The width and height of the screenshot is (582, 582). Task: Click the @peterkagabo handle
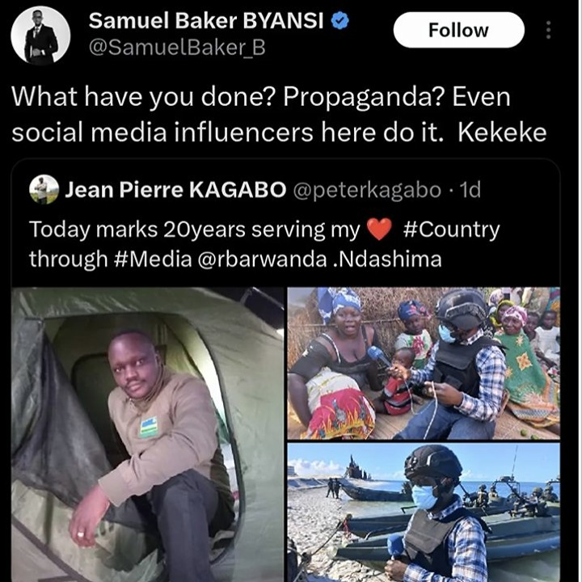(367, 190)
